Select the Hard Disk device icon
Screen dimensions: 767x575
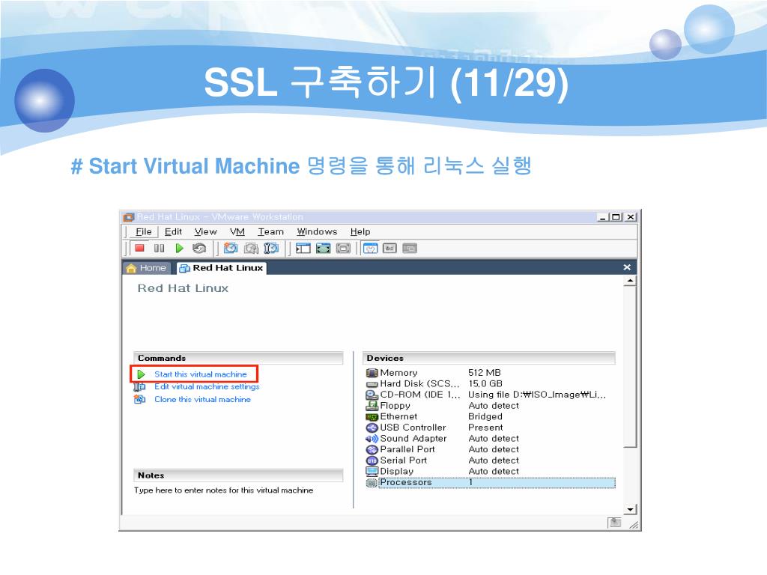[372, 384]
